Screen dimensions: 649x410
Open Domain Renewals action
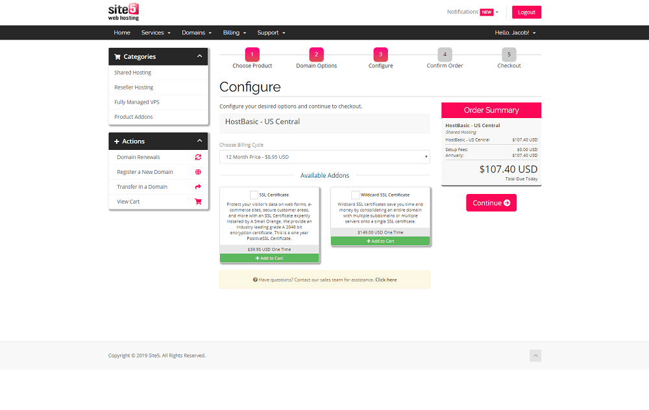[x=158, y=157]
